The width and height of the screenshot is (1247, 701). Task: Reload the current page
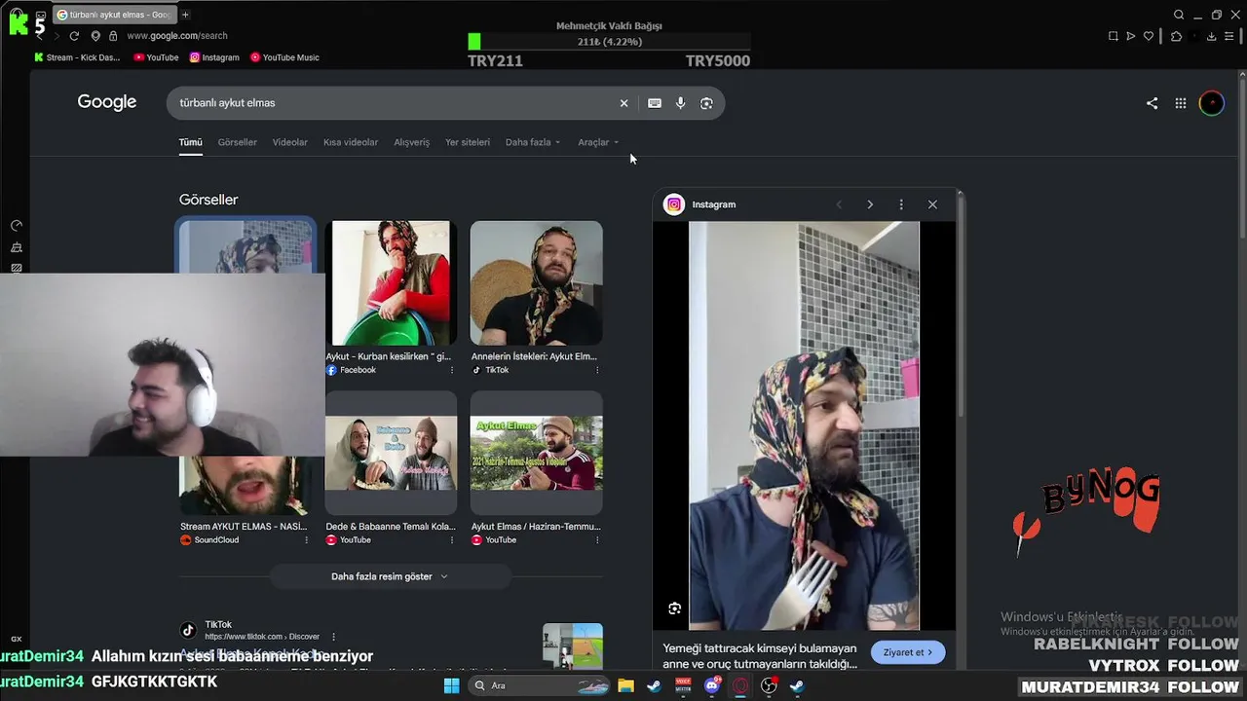(x=74, y=36)
